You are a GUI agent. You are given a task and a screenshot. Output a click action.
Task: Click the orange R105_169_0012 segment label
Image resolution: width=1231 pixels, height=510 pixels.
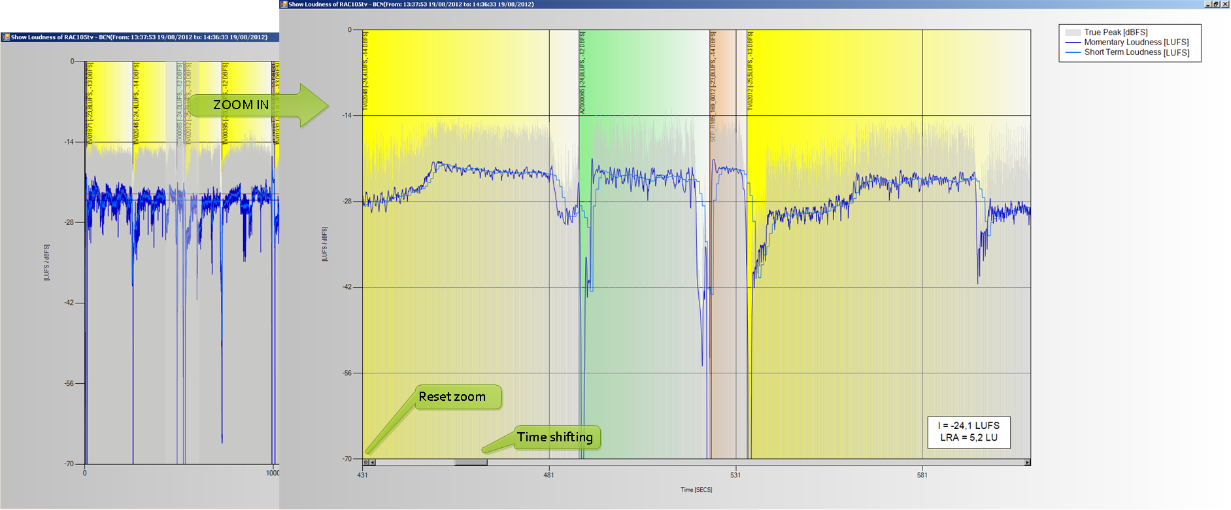pos(713,85)
